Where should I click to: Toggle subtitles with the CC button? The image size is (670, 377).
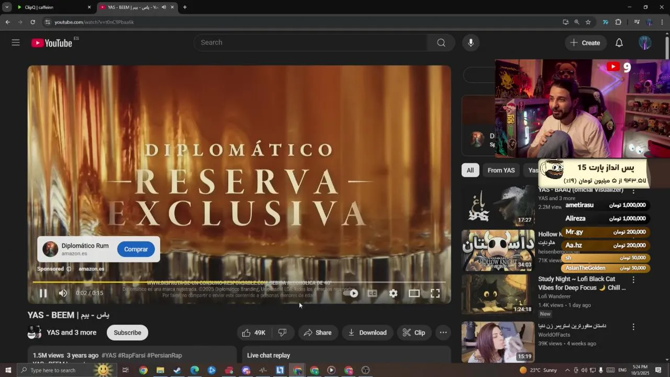[x=372, y=293]
